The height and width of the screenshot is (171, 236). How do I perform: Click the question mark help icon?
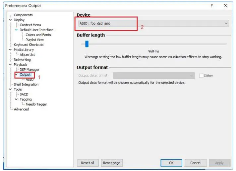[x=211, y=6]
